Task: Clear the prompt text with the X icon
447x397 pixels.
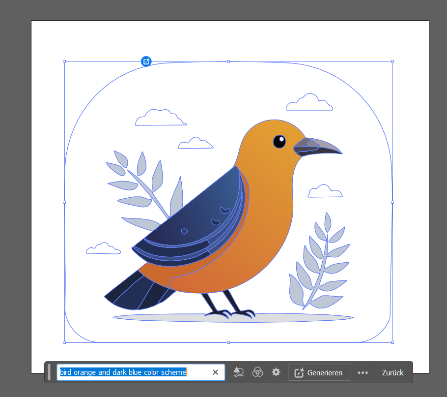Action: click(x=215, y=372)
